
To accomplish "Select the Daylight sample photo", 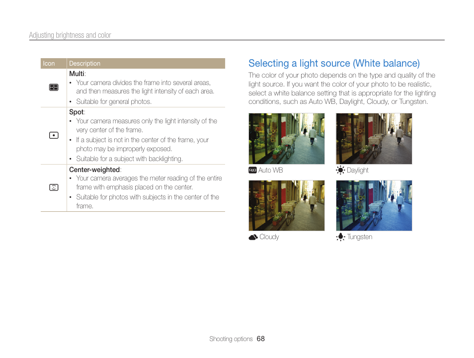I will coord(374,139).
